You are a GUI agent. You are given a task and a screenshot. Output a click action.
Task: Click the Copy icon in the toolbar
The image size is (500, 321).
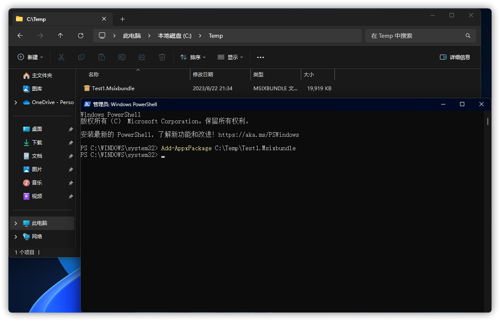82,57
